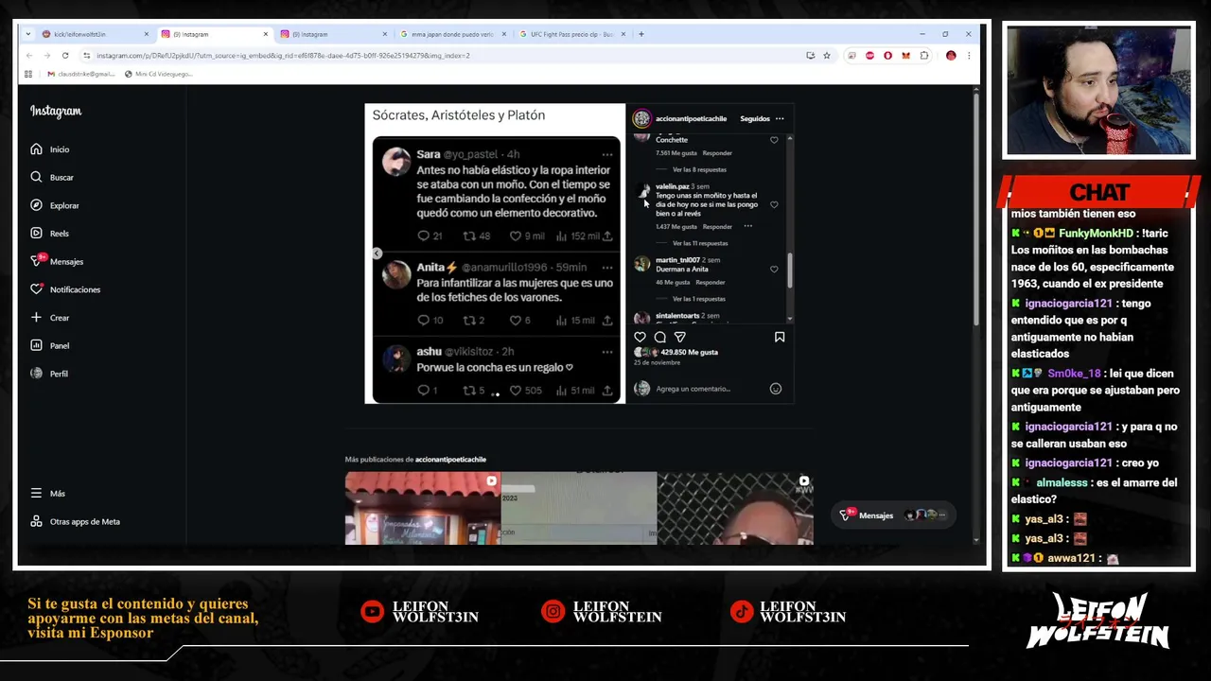This screenshot has width=1211, height=681.
Task: Open the Más menu
Action: pos(47,494)
